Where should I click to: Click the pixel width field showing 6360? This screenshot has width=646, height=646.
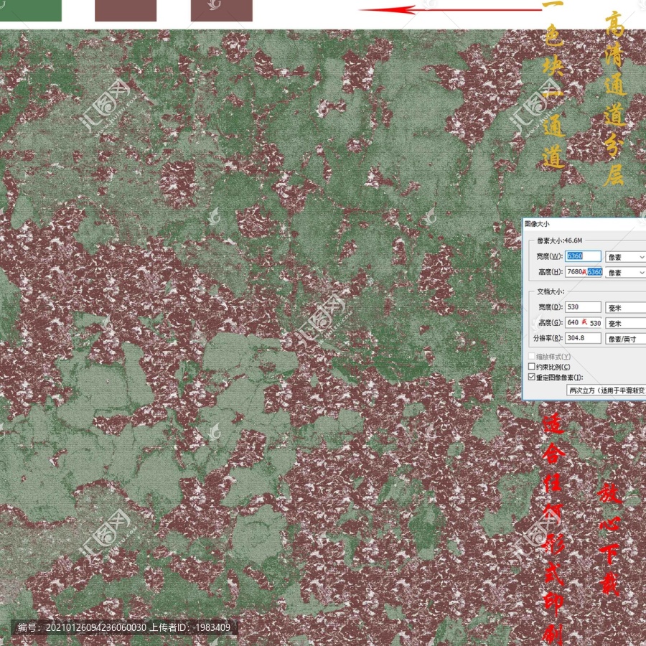(x=583, y=256)
